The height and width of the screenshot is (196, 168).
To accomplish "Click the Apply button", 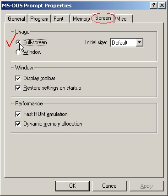I will [146, 186].
